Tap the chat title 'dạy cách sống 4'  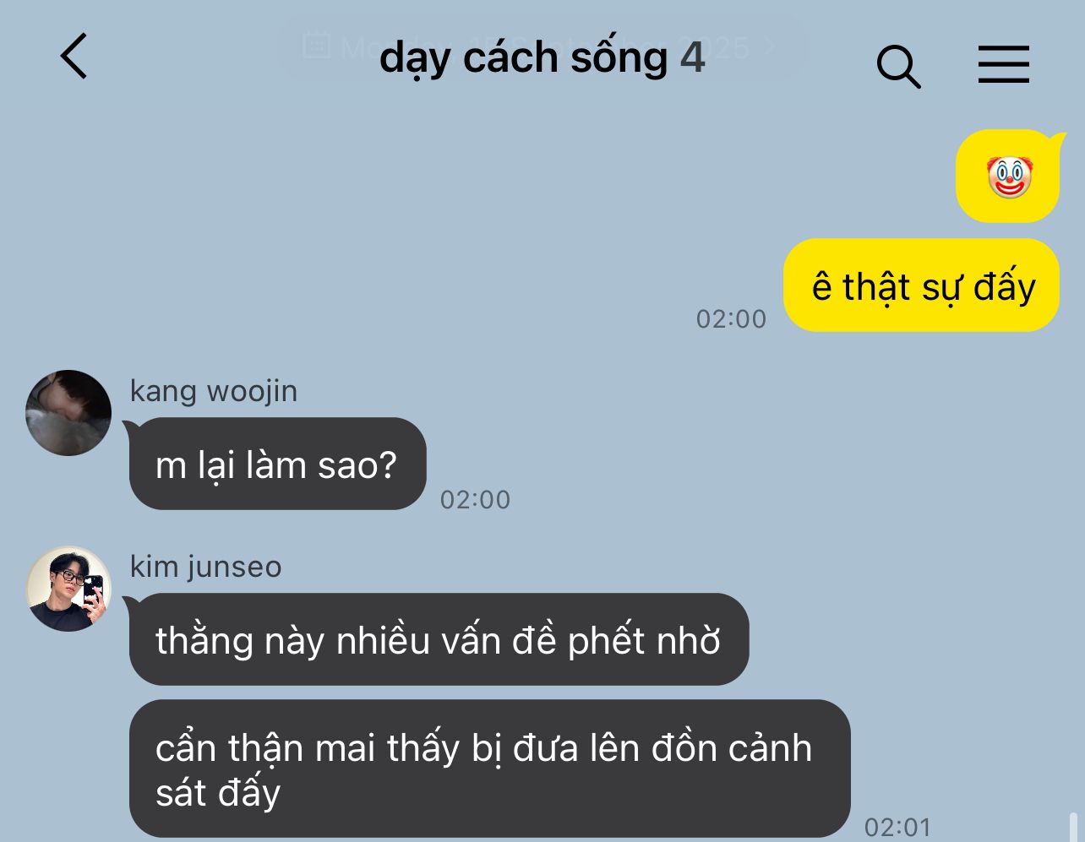(x=542, y=57)
